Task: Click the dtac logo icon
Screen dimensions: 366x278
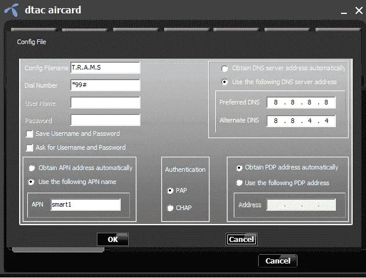Action: (12, 10)
